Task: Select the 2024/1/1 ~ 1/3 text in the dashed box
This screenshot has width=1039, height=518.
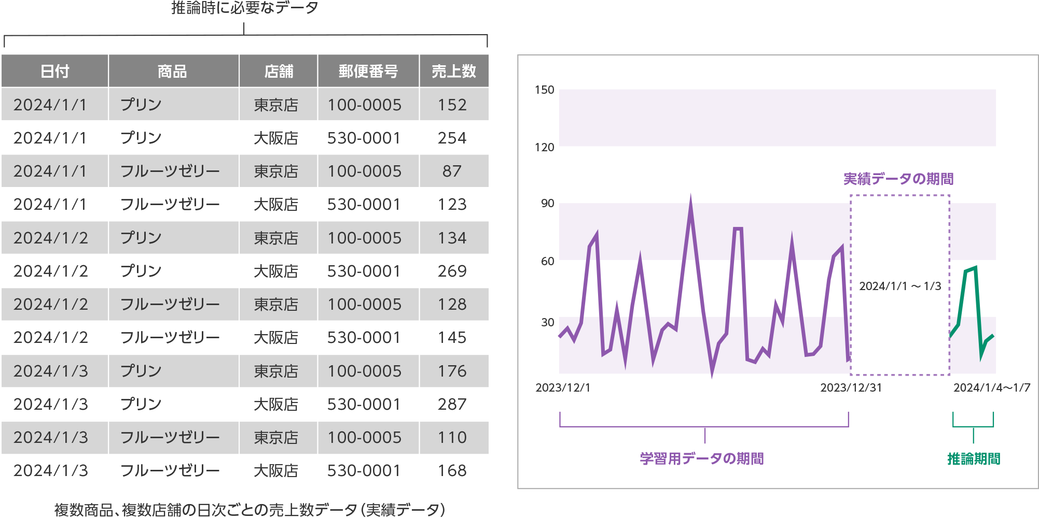Action: pyautogui.click(x=900, y=286)
